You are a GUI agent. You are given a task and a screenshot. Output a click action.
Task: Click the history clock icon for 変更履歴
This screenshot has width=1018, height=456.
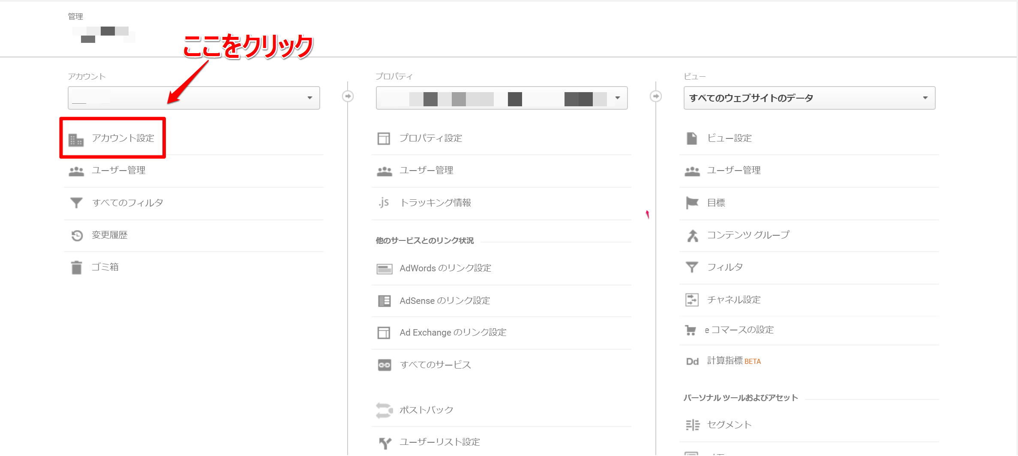click(77, 235)
